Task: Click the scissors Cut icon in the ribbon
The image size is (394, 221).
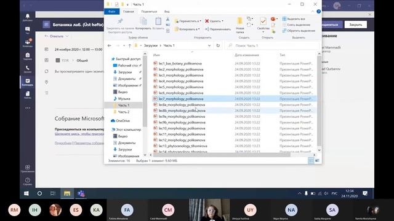Action: point(168,19)
